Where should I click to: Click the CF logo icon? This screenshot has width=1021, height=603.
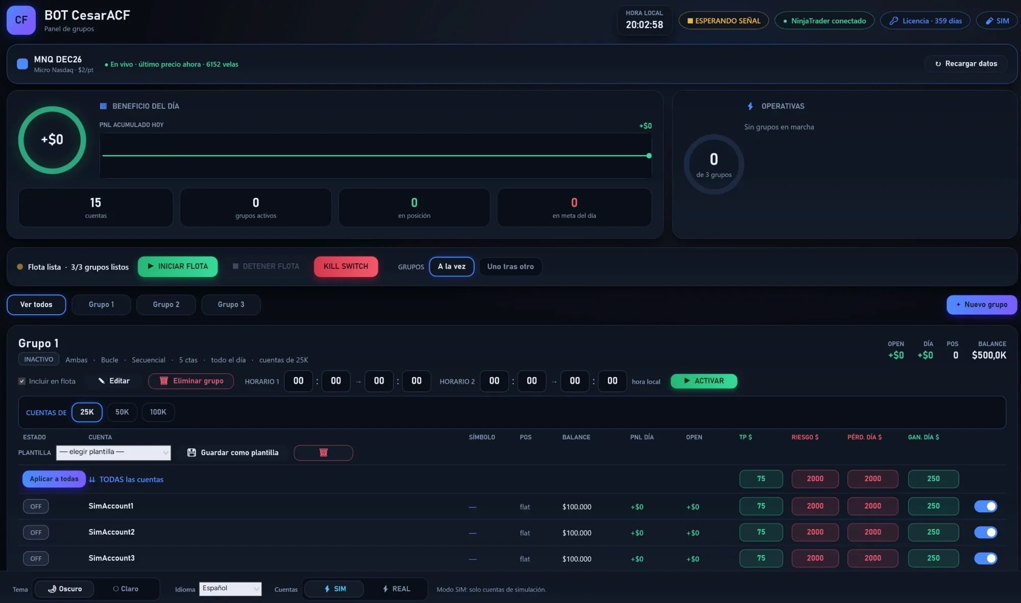pos(21,20)
